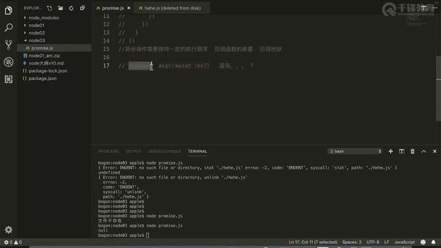441x248 pixels.
Task: Click the last terminal prompt line
Action: 124,236
